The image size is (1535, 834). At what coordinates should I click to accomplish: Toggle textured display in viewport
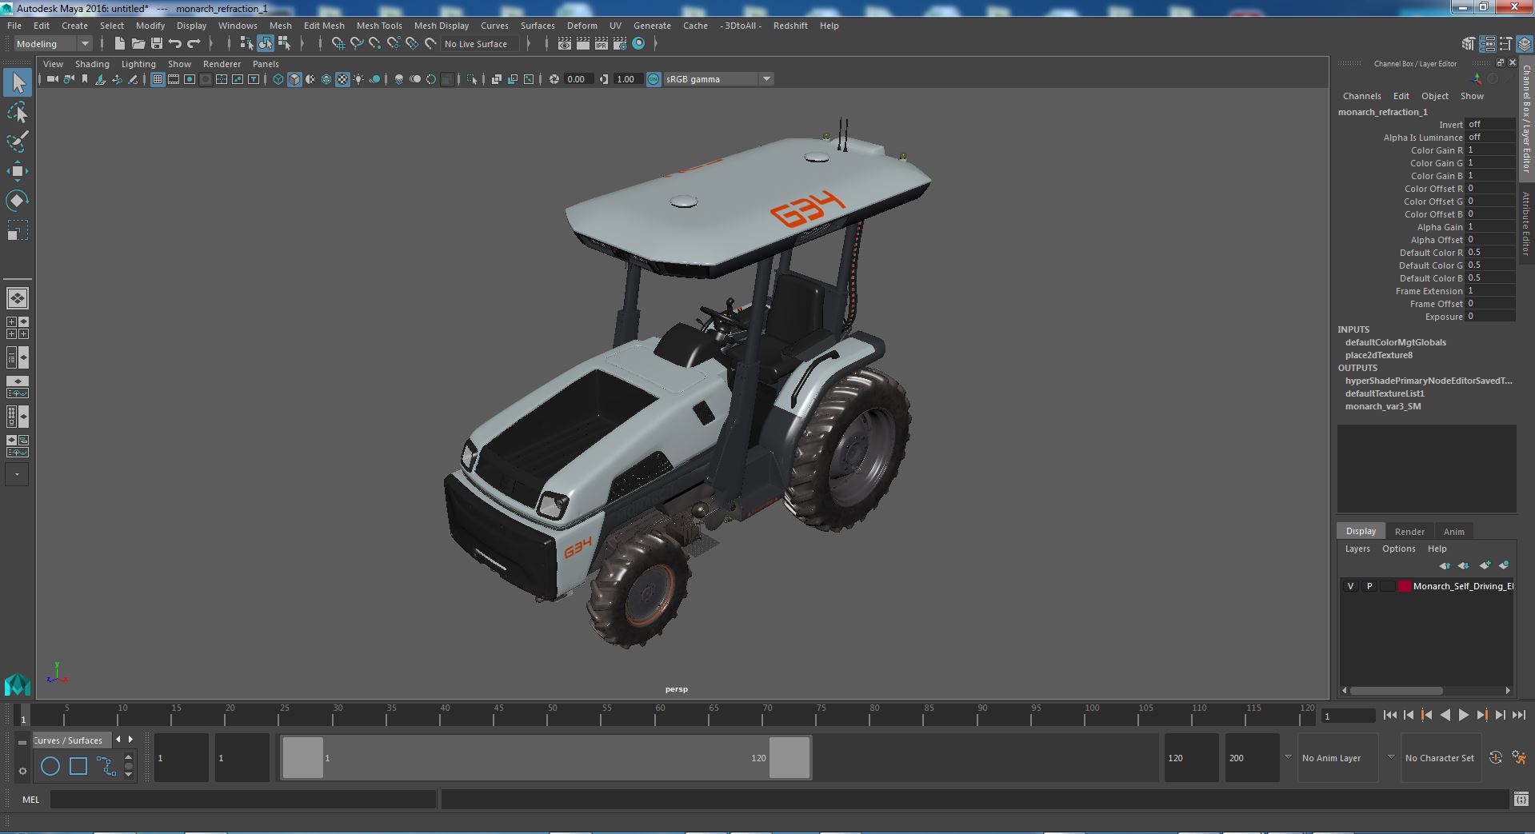pos(342,79)
